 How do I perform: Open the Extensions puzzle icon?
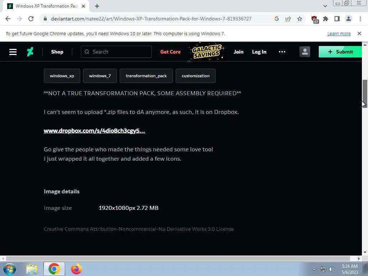point(326,19)
